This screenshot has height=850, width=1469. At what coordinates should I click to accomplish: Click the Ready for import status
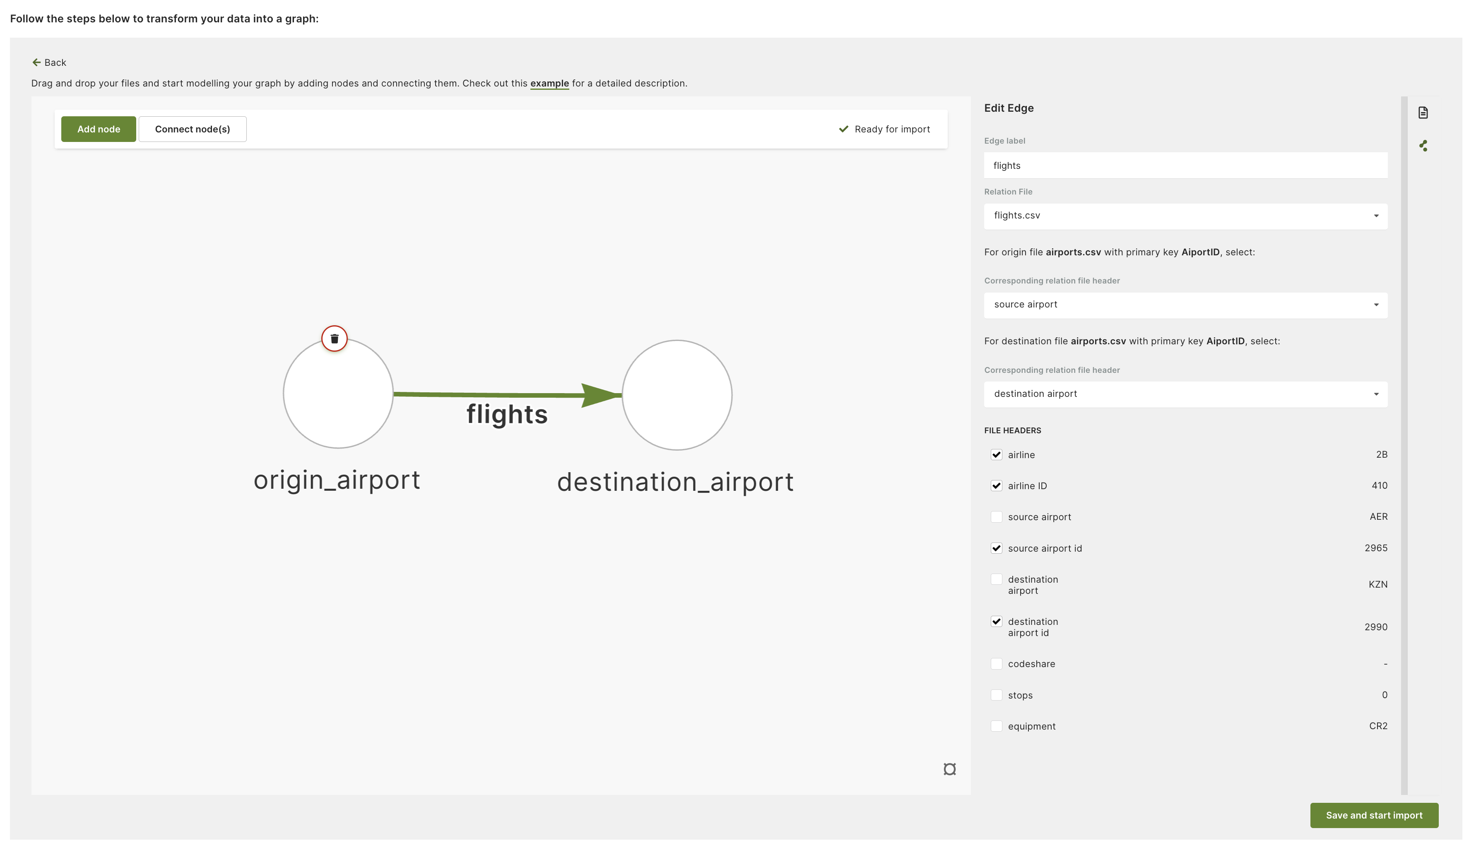coord(884,130)
